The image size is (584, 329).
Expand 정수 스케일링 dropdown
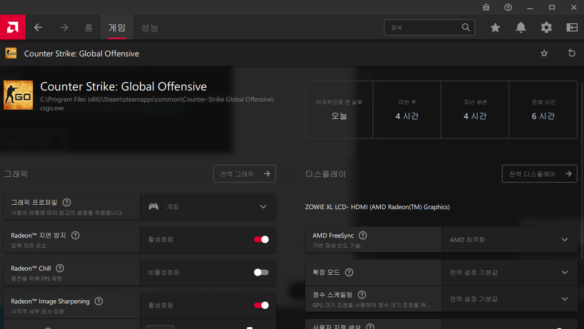click(565, 299)
